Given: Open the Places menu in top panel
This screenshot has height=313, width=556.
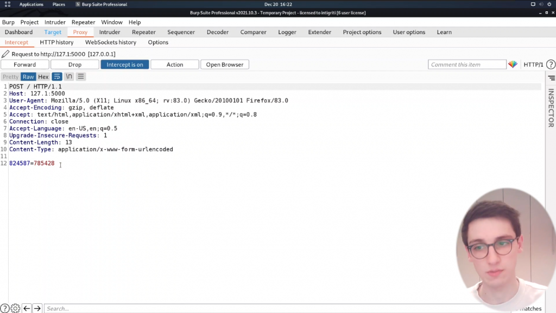Looking at the screenshot, I should [x=59, y=4].
